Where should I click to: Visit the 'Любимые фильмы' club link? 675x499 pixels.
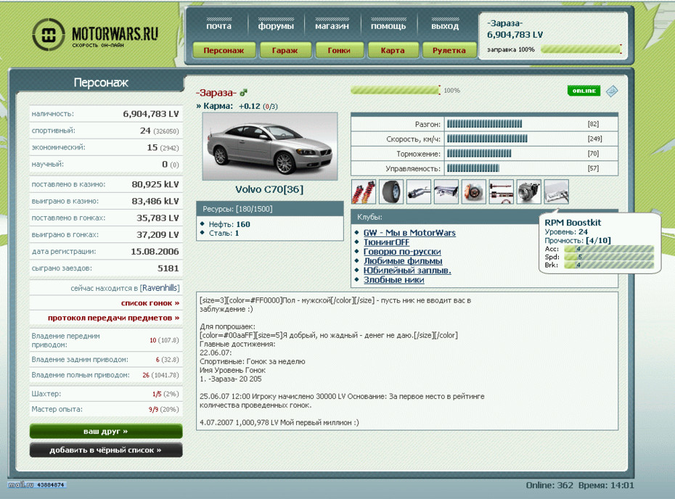pyautogui.click(x=403, y=261)
